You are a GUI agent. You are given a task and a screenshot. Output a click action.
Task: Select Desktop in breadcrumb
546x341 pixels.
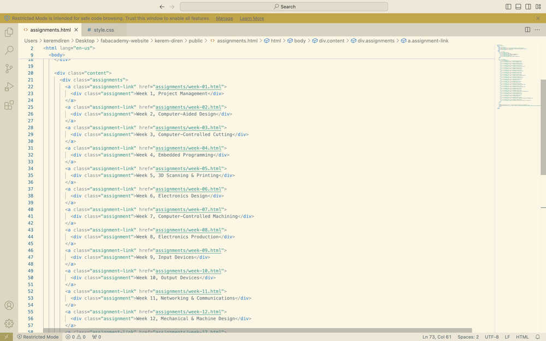pyautogui.click(x=85, y=41)
